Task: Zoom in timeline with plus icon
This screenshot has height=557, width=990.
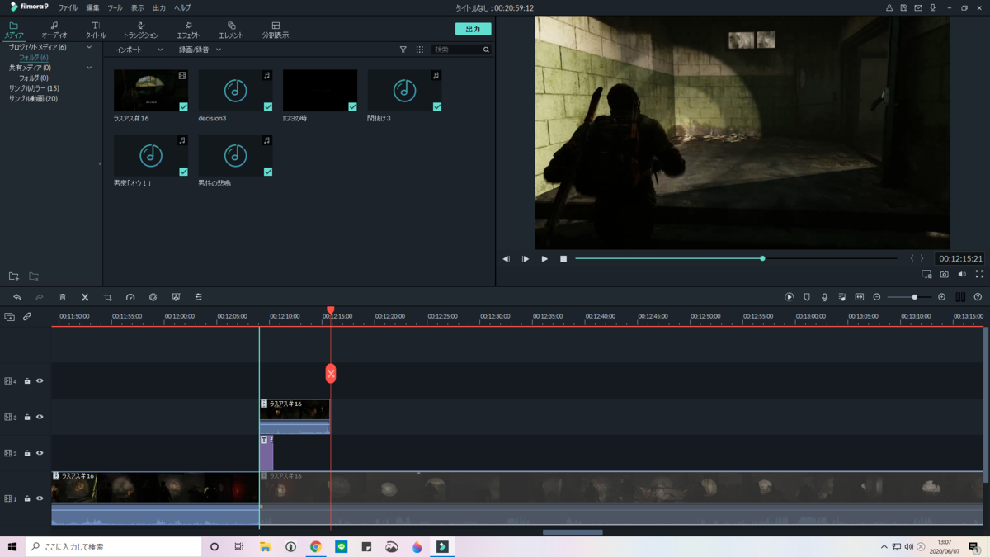Action: pyautogui.click(x=942, y=297)
